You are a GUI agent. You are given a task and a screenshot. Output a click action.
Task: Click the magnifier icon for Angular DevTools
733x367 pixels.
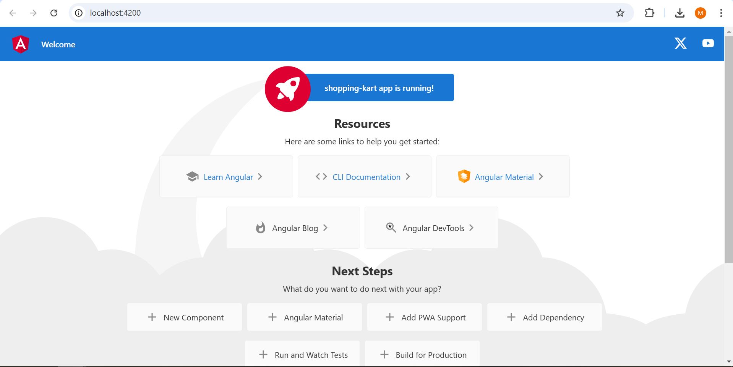coord(391,228)
